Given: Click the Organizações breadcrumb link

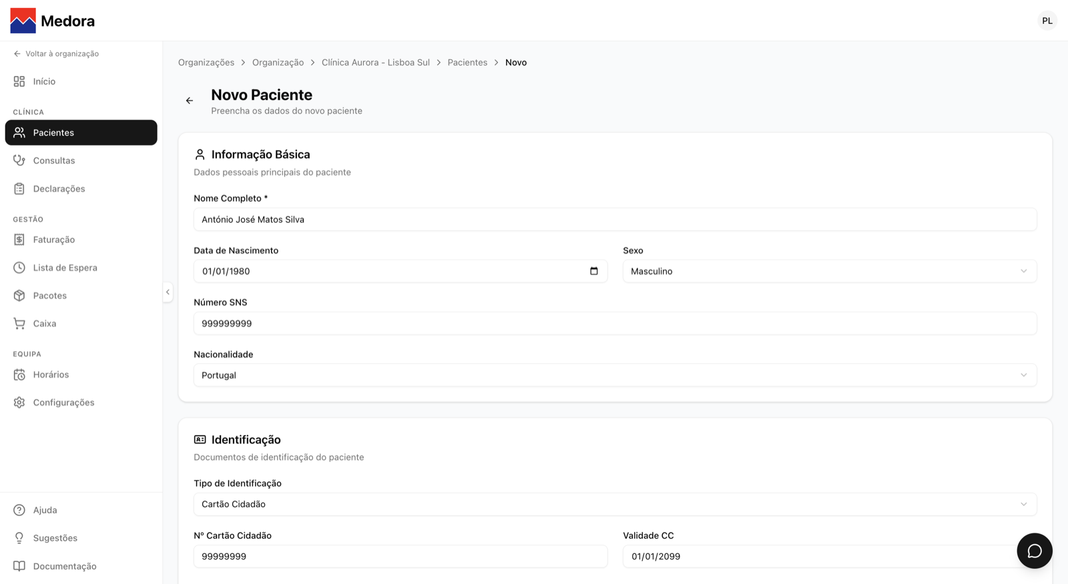Looking at the screenshot, I should point(206,62).
